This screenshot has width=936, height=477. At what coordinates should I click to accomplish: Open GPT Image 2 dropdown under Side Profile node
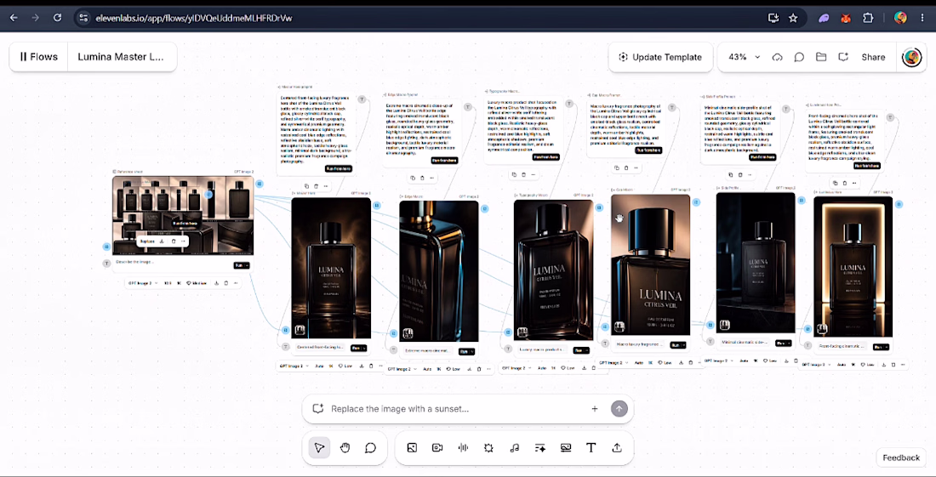(719, 361)
